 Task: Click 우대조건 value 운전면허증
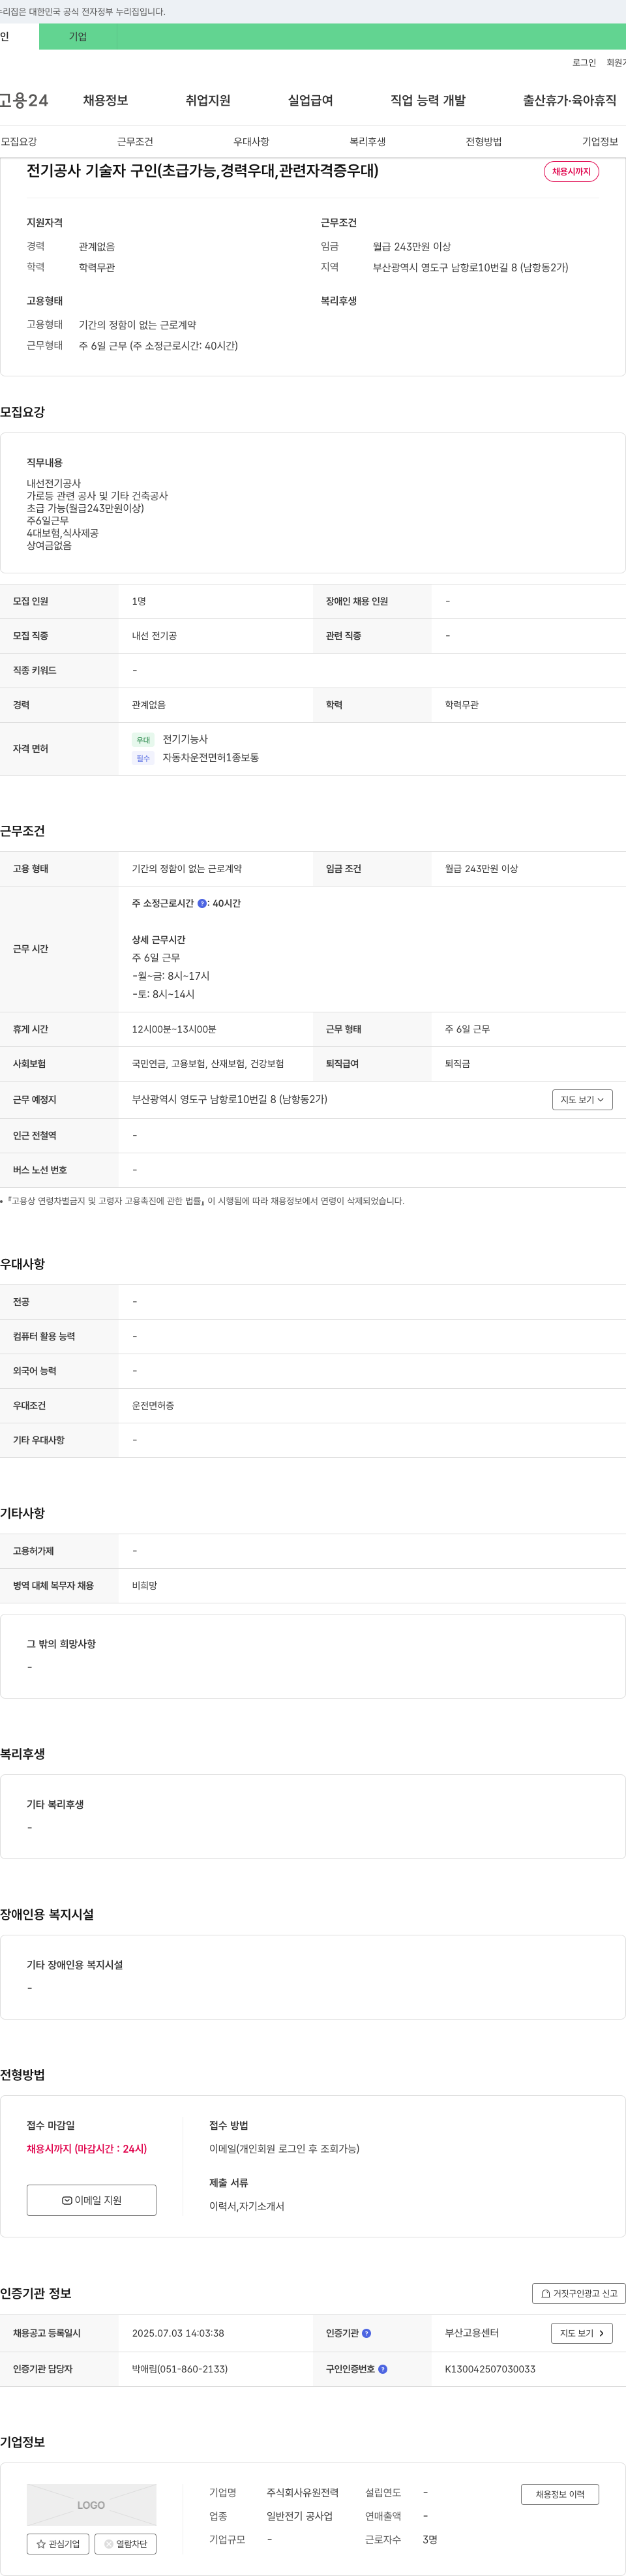[x=153, y=1406]
